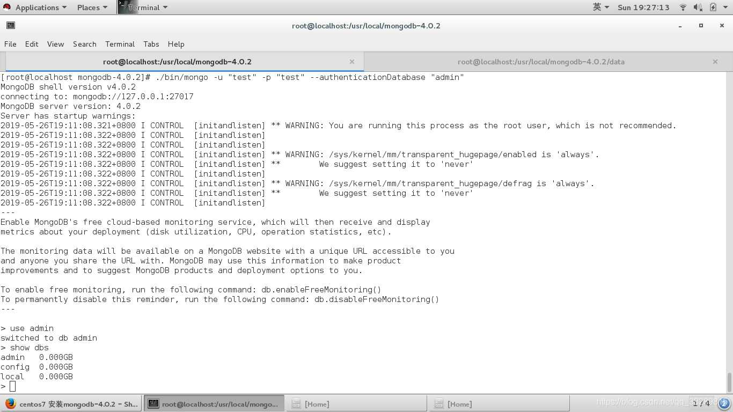Click the file manager icon of first [Home]
This screenshot has height=412, width=733.
point(296,403)
